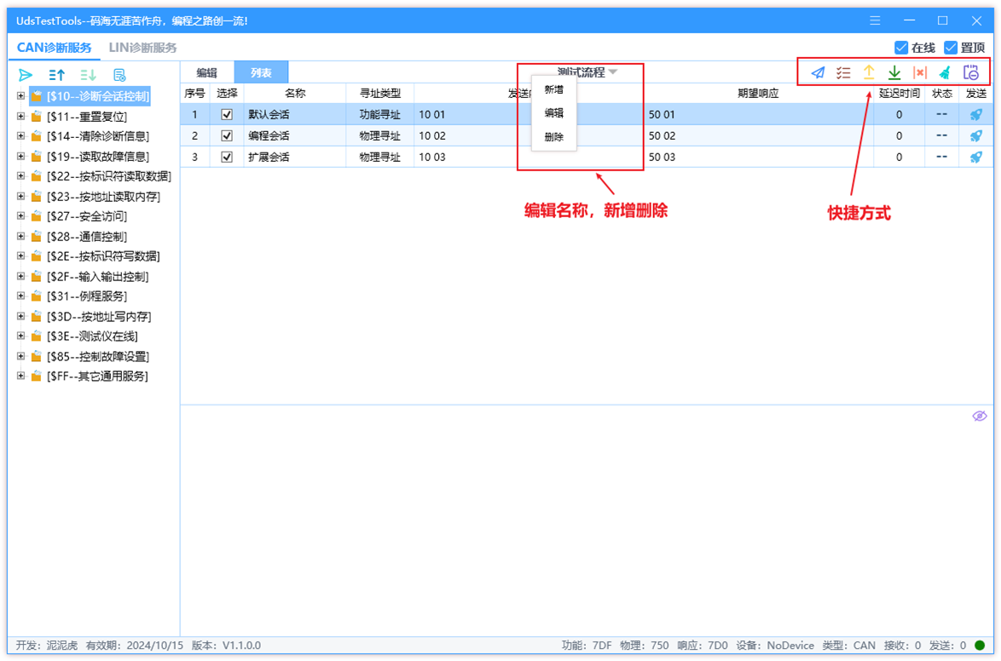Click the yellow up-arrow shortcut icon
The width and height of the screenshot is (1001, 661).
click(x=869, y=72)
